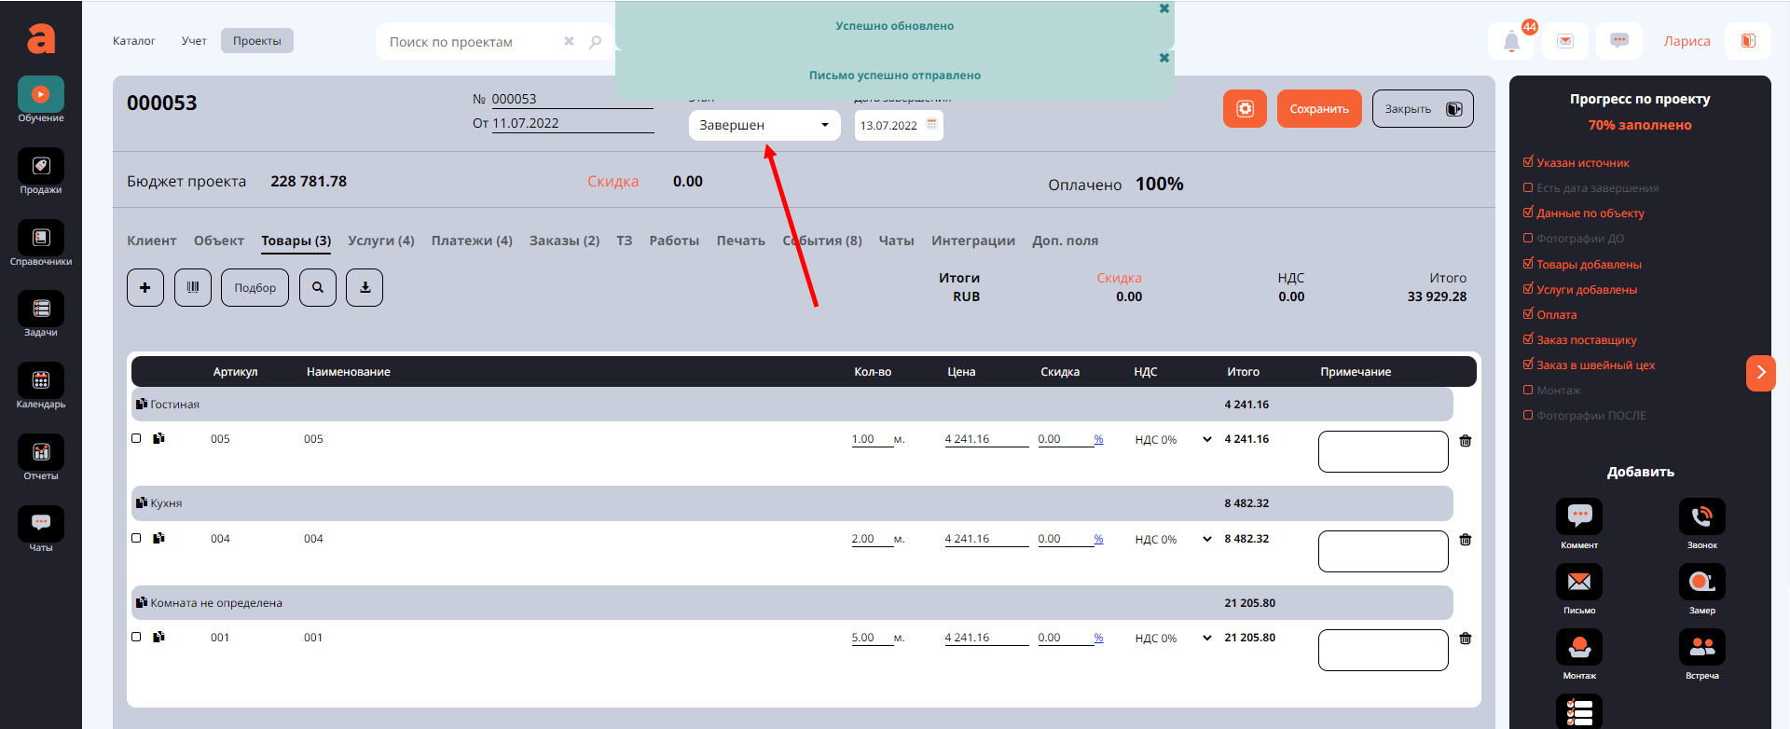
Task: Click the Поиск по проектам search field
Action: (x=471, y=42)
